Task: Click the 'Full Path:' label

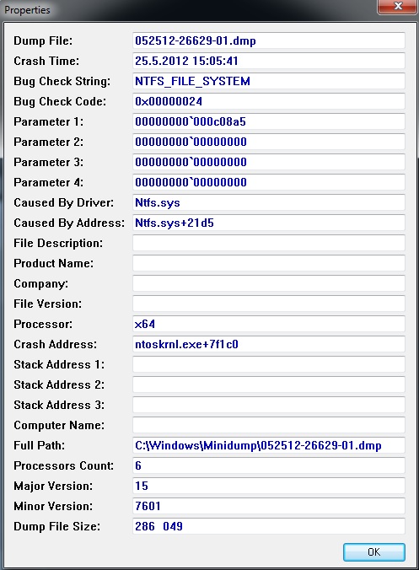Action: pyautogui.click(x=40, y=445)
